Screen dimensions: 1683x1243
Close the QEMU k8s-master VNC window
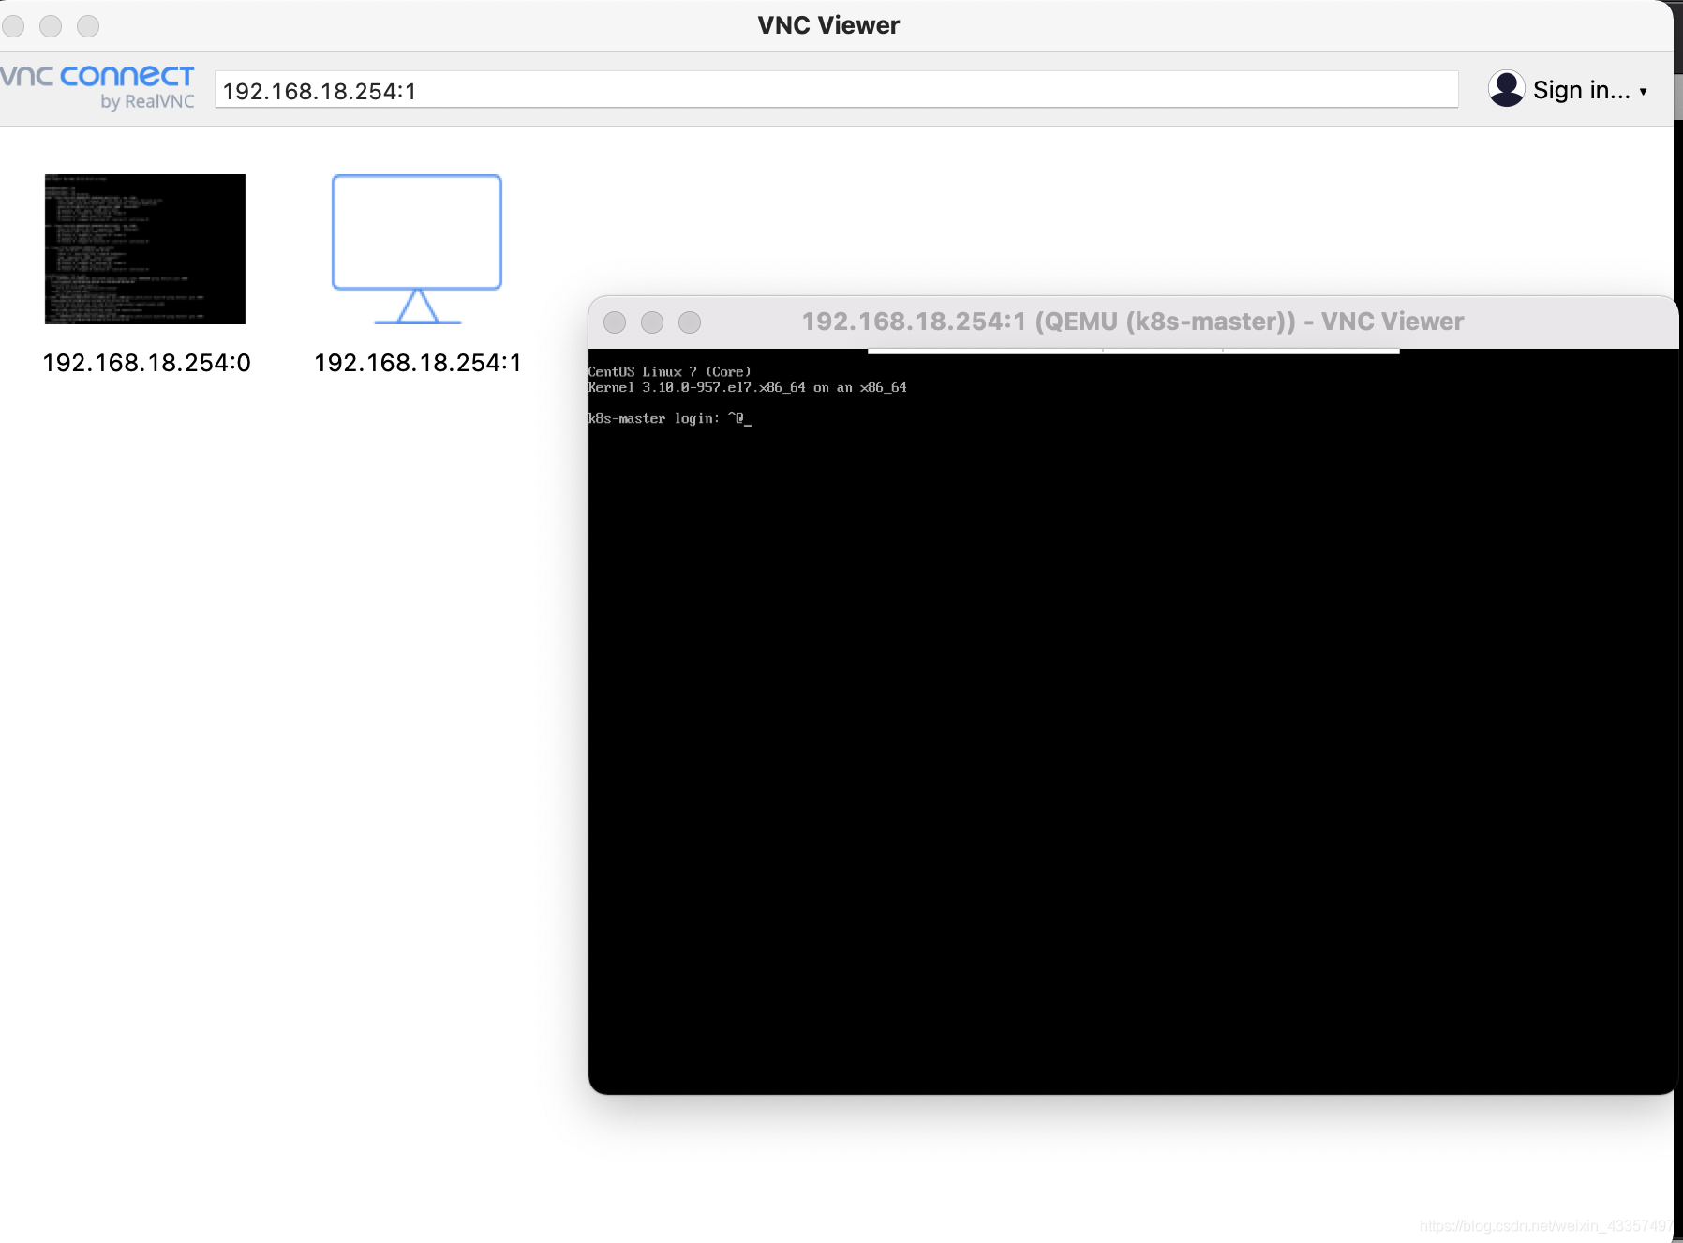[615, 322]
